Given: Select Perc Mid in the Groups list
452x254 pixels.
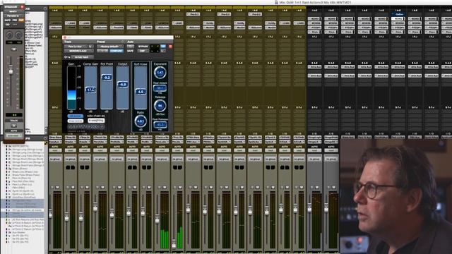Looking at the screenshot, I should [23, 181].
